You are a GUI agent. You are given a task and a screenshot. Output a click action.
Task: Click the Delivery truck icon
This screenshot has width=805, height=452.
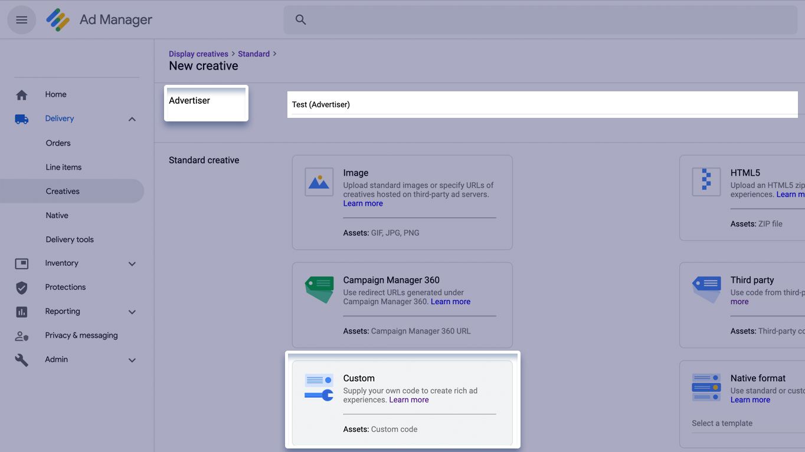[x=22, y=119]
